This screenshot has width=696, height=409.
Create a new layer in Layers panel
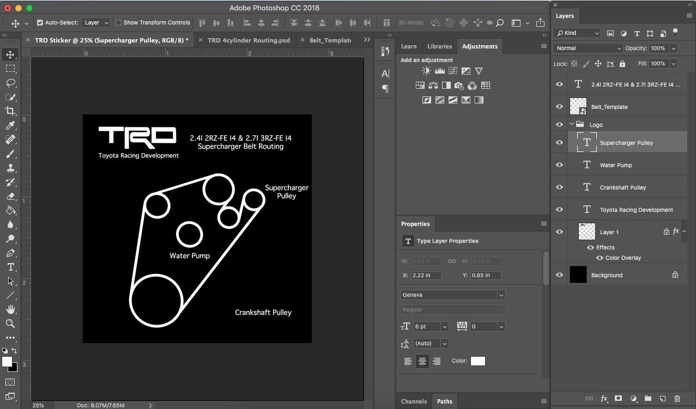pos(662,399)
